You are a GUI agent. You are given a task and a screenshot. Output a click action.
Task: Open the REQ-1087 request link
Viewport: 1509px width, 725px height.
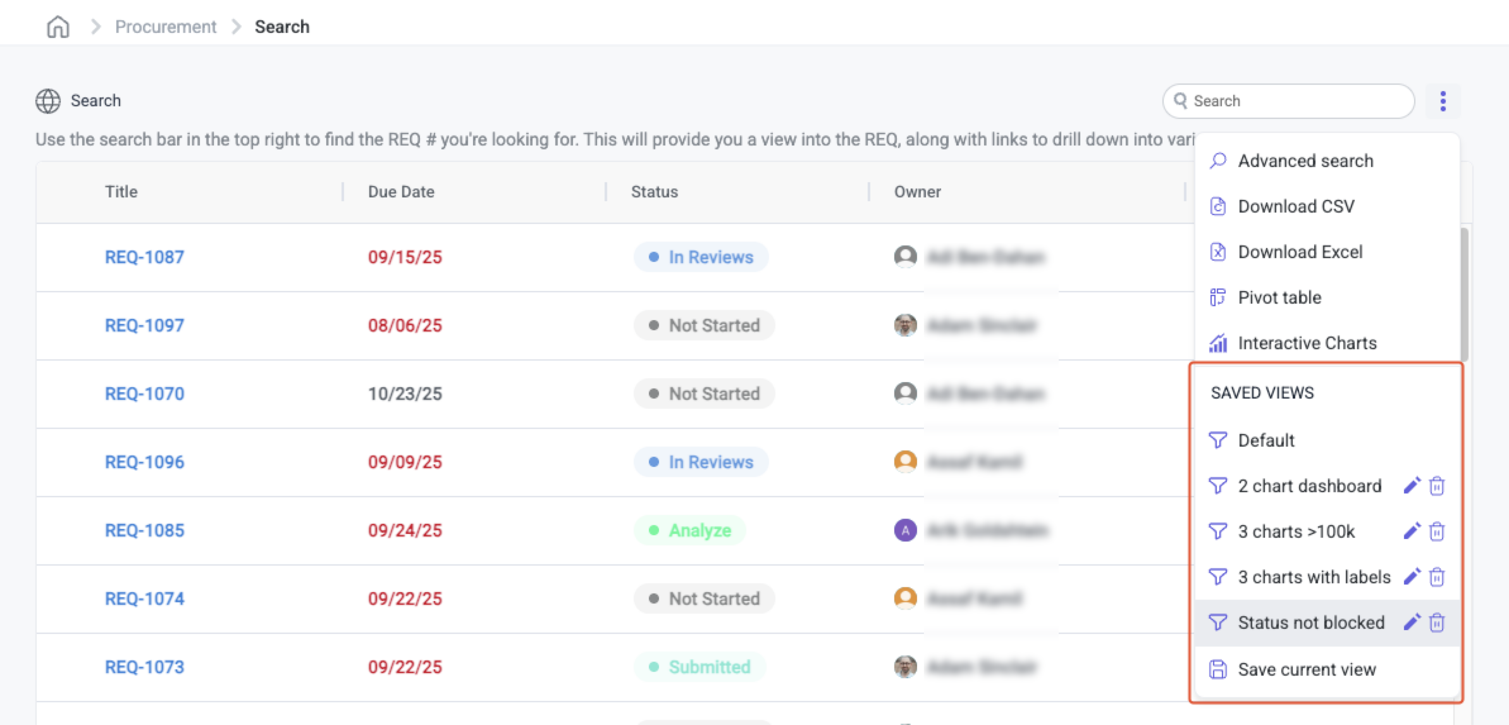tap(144, 257)
